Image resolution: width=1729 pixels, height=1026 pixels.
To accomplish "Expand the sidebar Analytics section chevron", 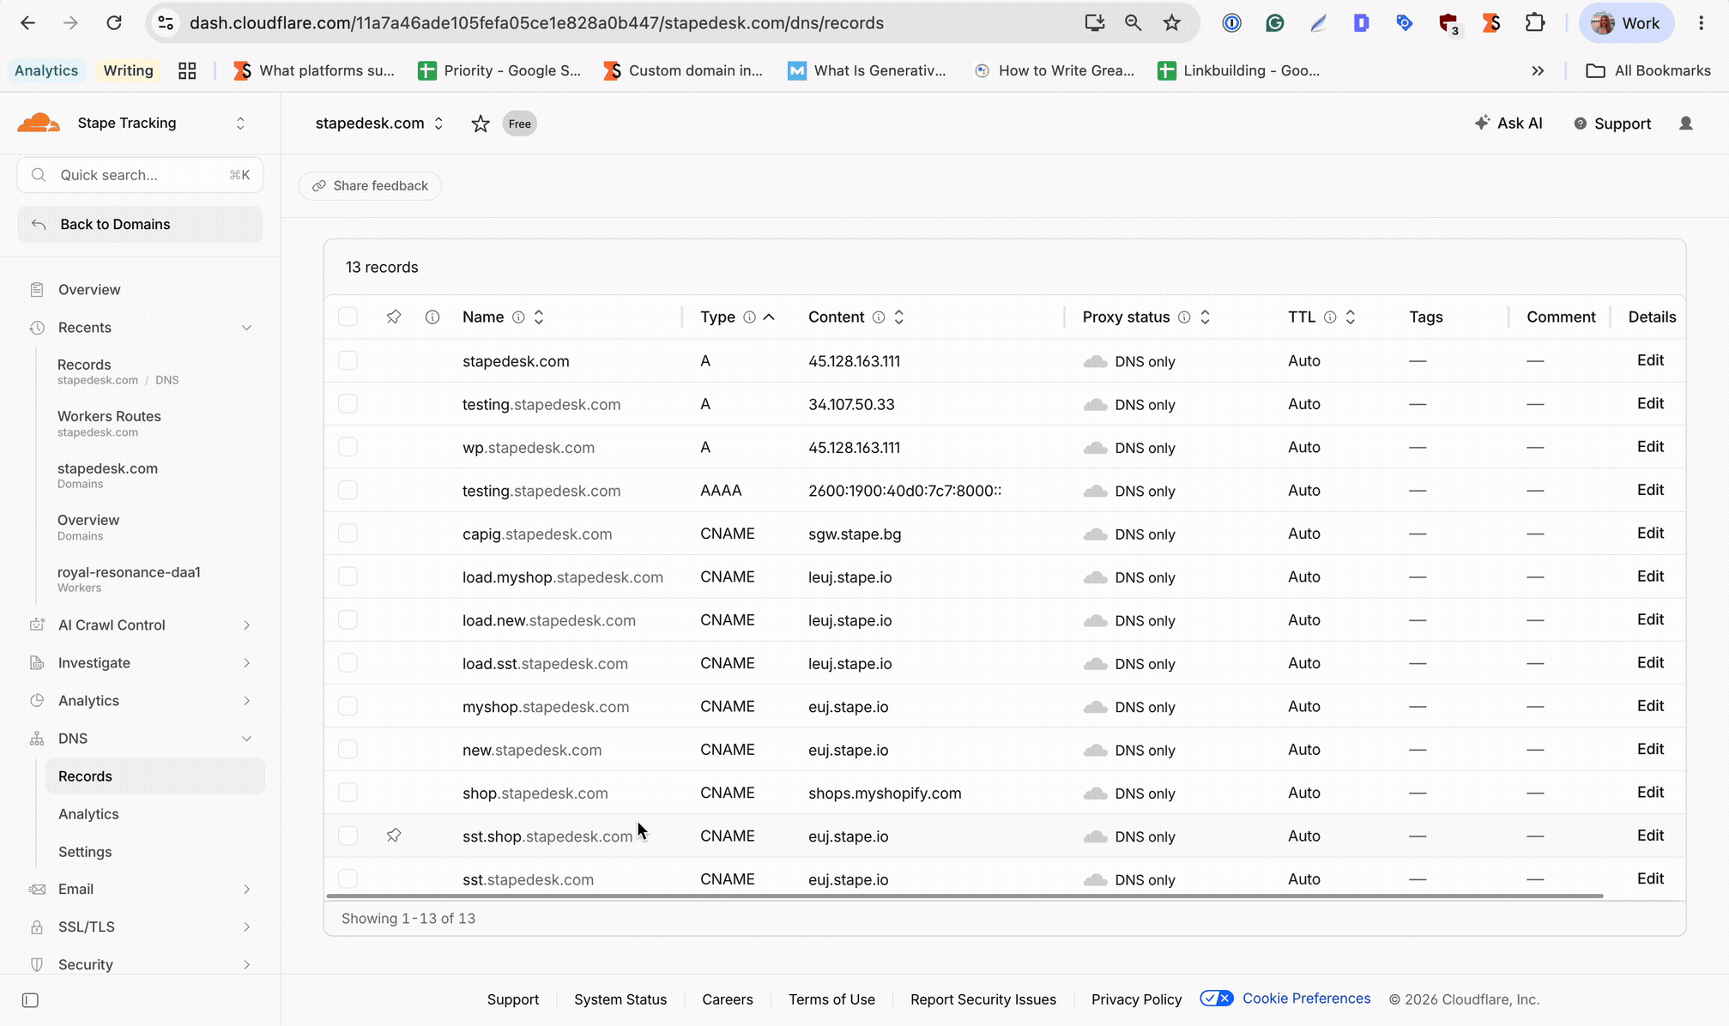I will 246,701.
